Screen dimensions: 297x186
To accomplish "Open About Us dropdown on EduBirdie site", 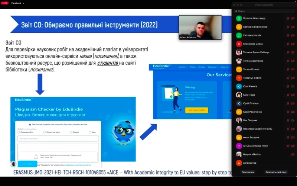I will coord(225,67).
